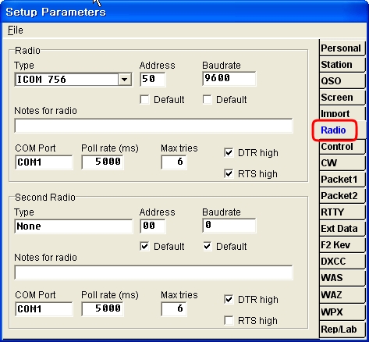The height and width of the screenshot is (342, 369).
Task: Open the Packet1 tab
Action: click(x=342, y=180)
